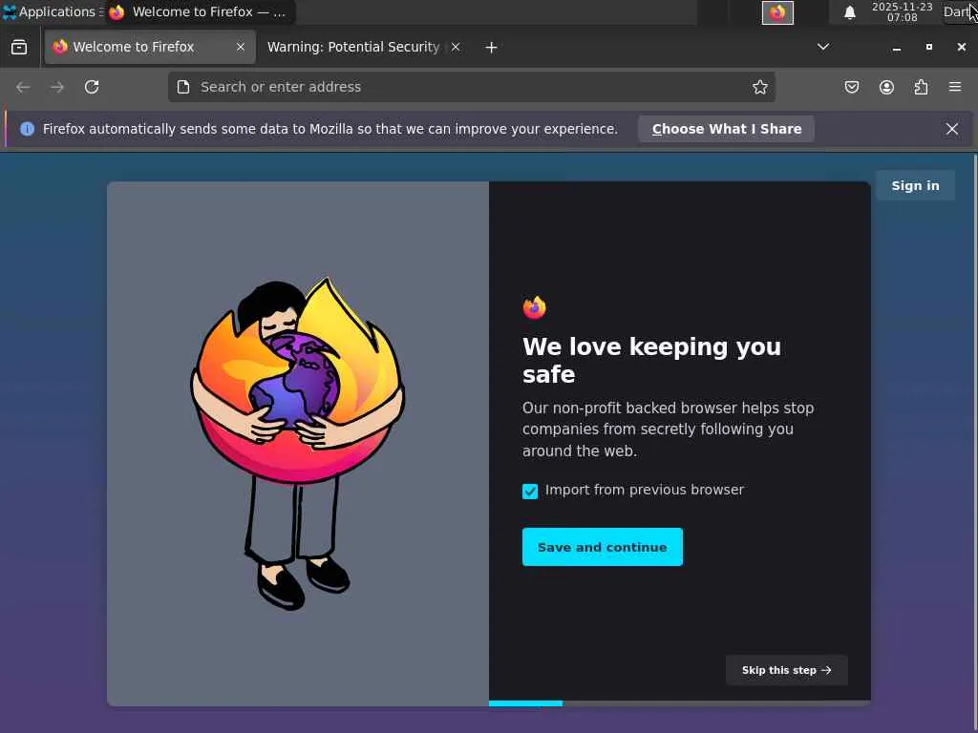
Task: Click the Firefox logo above the heading
Action: click(535, 307)
